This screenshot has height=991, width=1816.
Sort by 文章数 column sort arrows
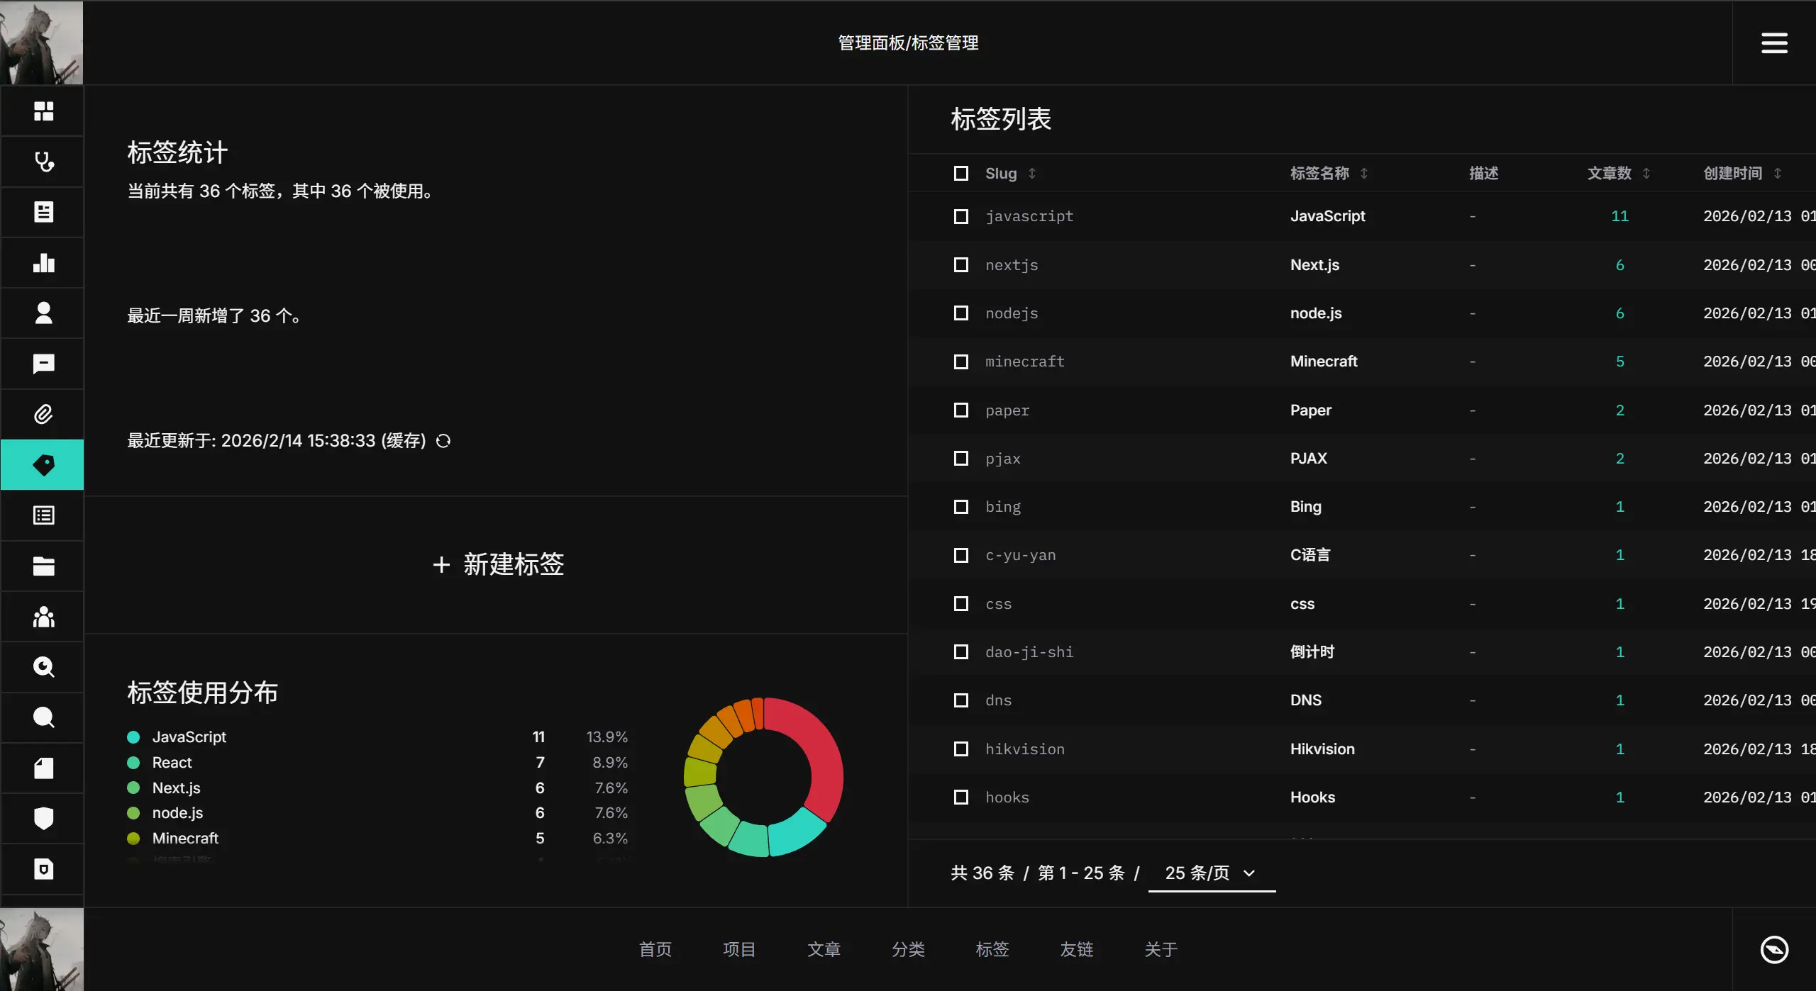click(1646, 174)
